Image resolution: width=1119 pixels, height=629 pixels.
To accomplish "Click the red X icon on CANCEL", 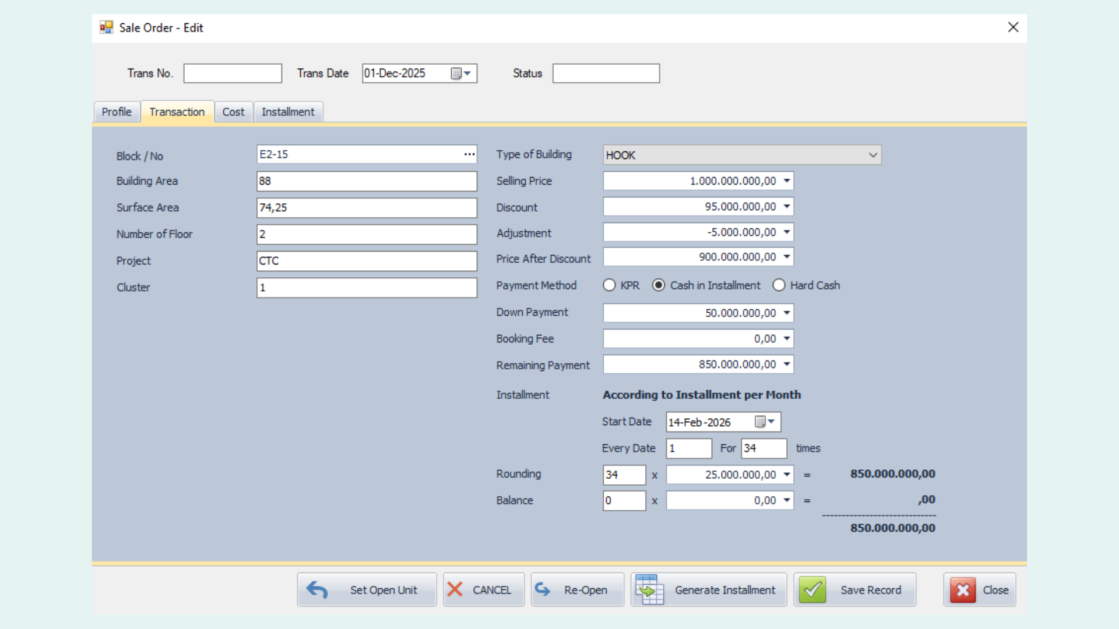I will tap(455, 589).
